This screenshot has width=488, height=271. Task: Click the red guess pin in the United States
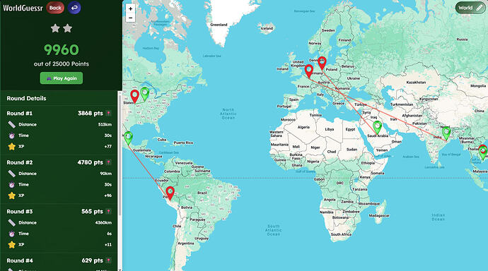(134, 96)
